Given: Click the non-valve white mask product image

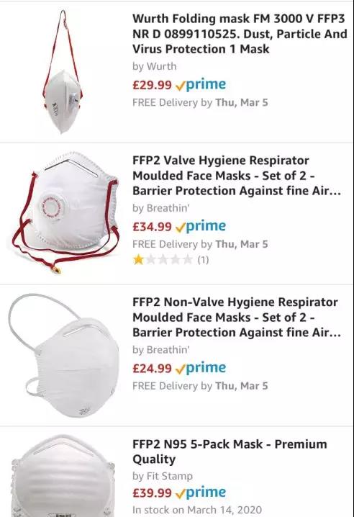Looking at the screenshot, I should [63, 356].
